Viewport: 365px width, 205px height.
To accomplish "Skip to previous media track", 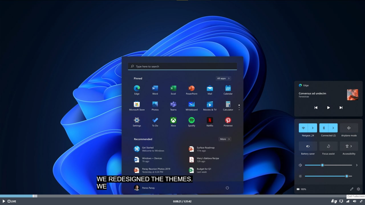I will 316,108.
